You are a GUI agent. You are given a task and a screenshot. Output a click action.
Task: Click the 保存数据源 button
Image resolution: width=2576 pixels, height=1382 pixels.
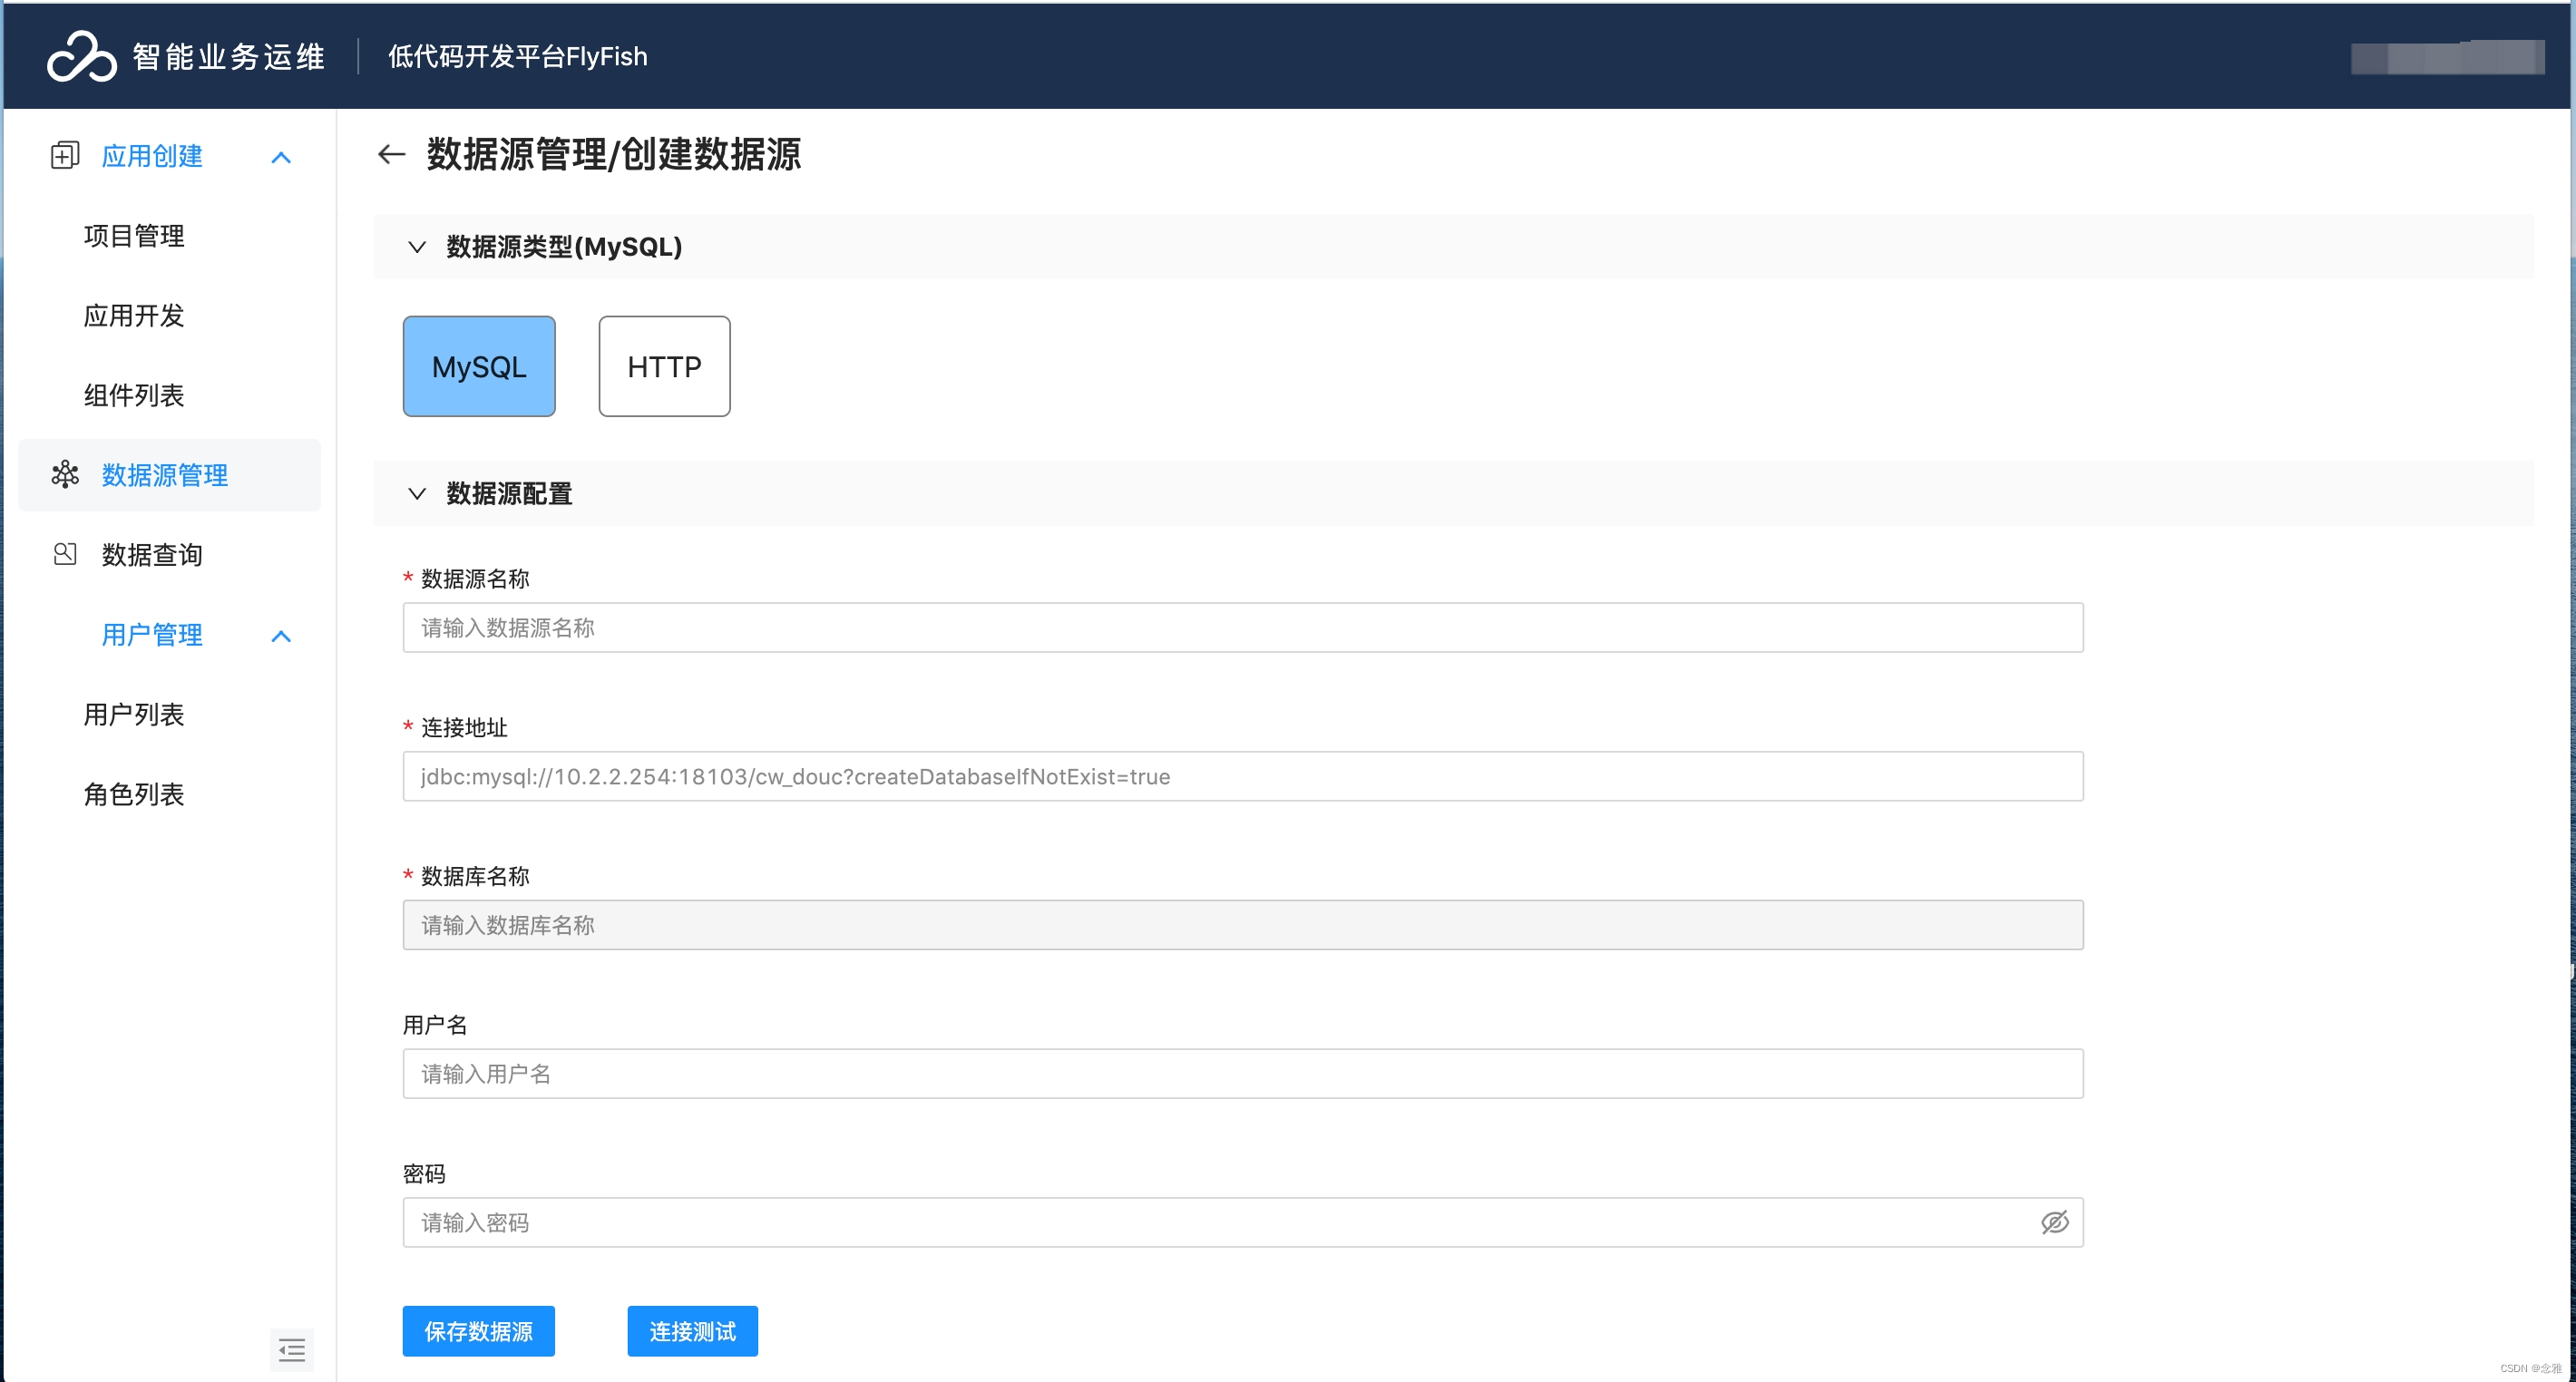478,1331
